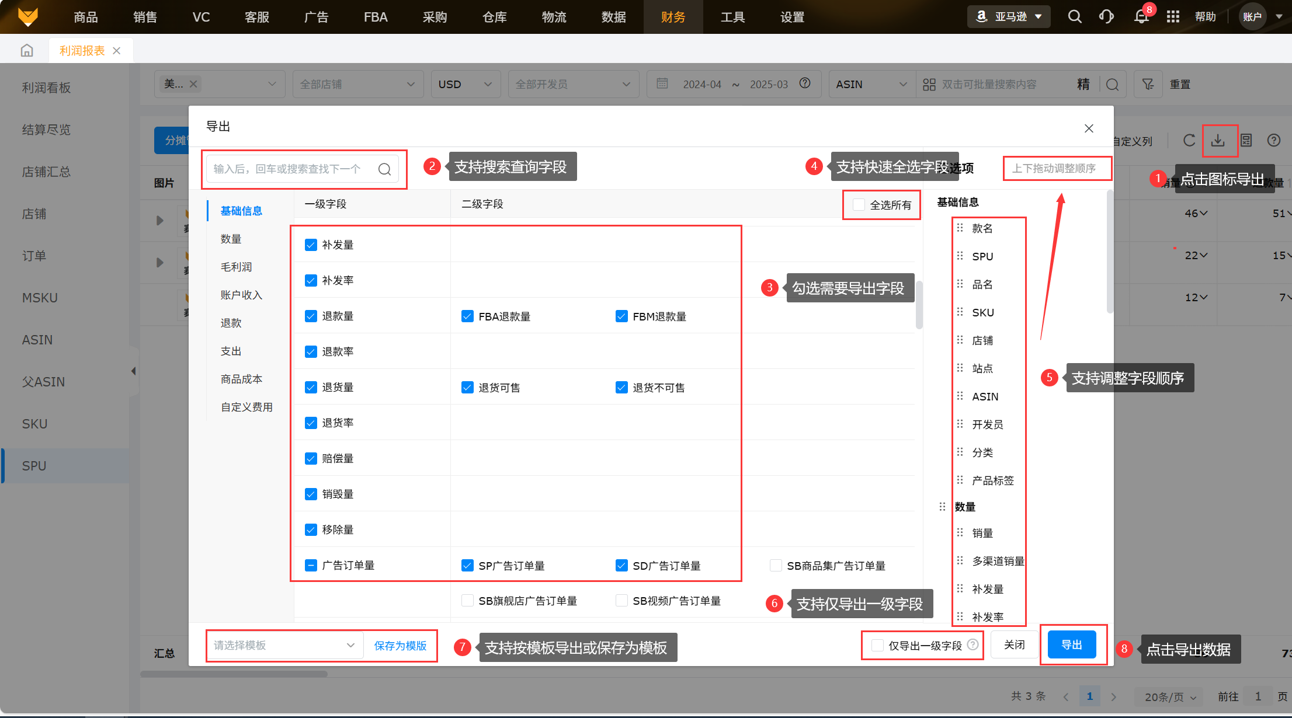
Task: Select 毛利润 in the field category list
Action: click(x=236, y=267)
